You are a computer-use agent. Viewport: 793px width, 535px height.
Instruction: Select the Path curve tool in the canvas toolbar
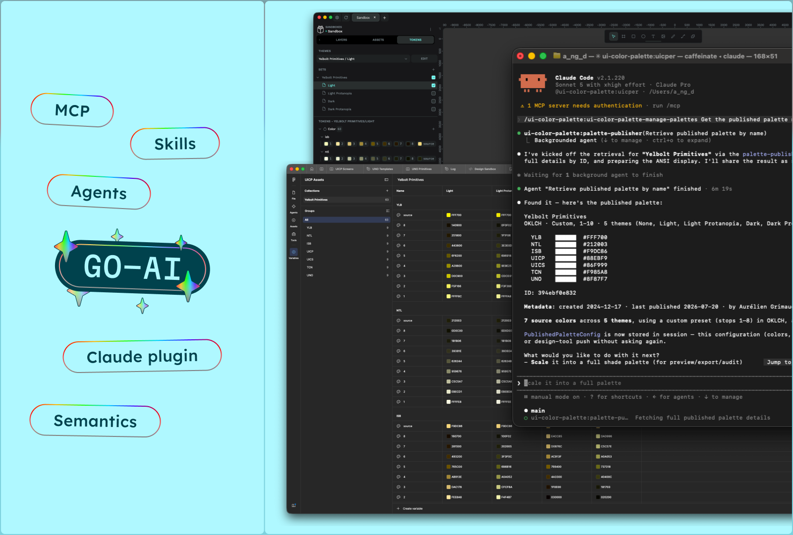683,36
